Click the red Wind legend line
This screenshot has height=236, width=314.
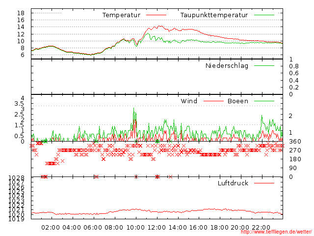tap(213, 101)
